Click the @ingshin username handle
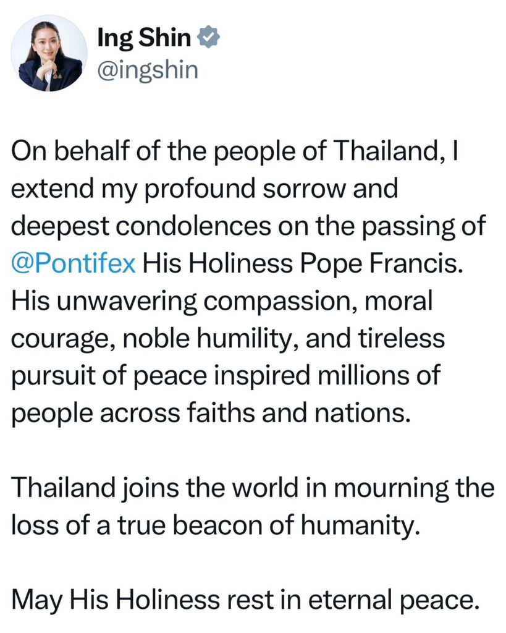 pos(147,70)
